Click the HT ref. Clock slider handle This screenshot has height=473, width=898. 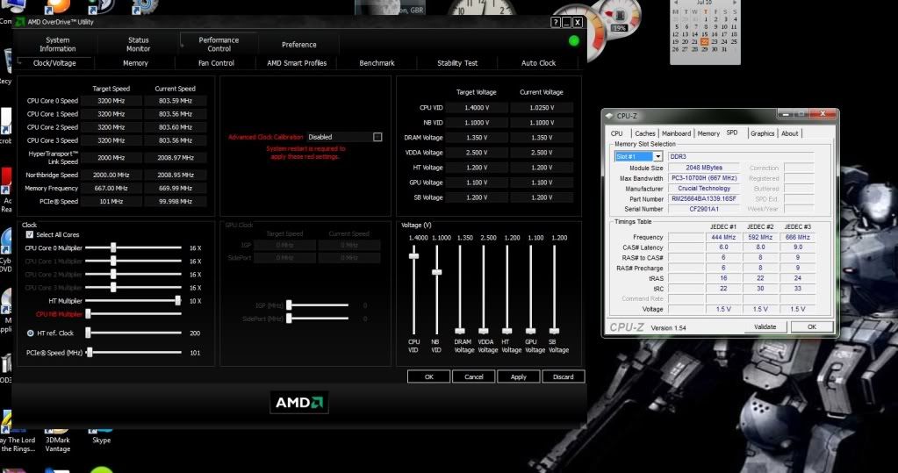pos(88,333)
